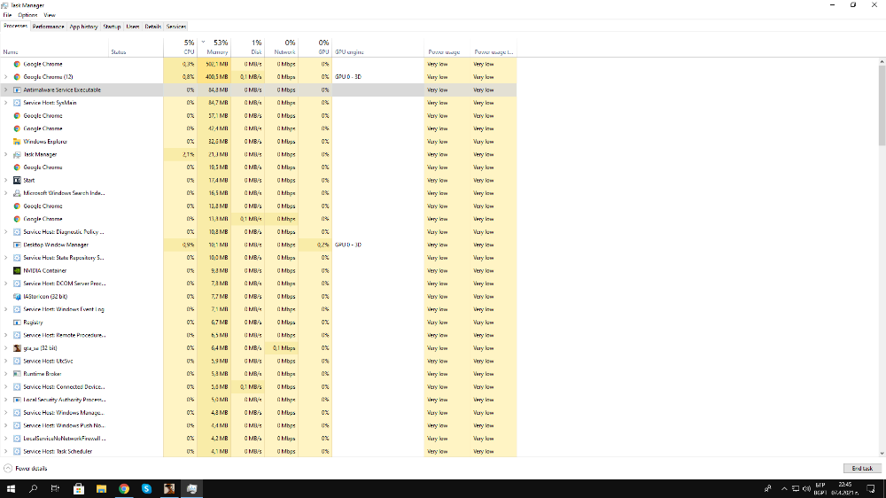This screenshot has height=498, width=886.
Task: Click the scrollbar down arrow of the process list
Action: (x=882, y=454)
